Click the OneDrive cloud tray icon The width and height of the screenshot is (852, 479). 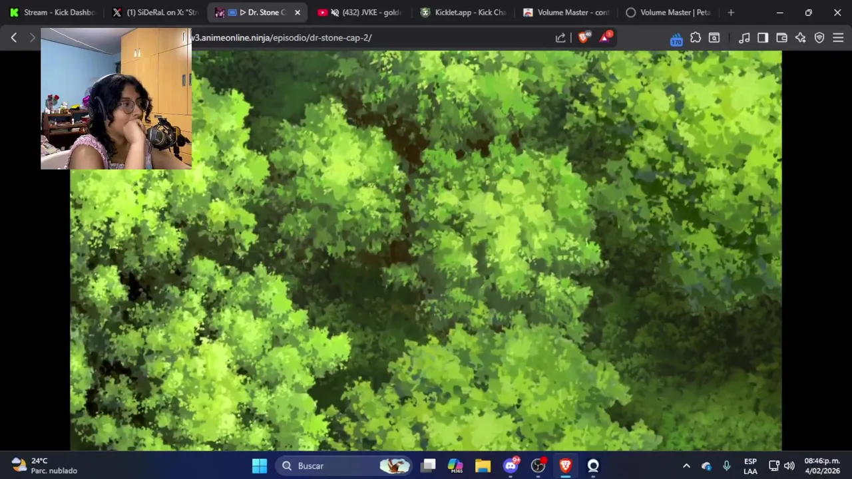(706, 466)
